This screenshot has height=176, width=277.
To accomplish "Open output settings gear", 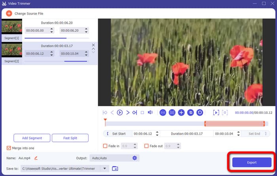I will pos(135,158).
